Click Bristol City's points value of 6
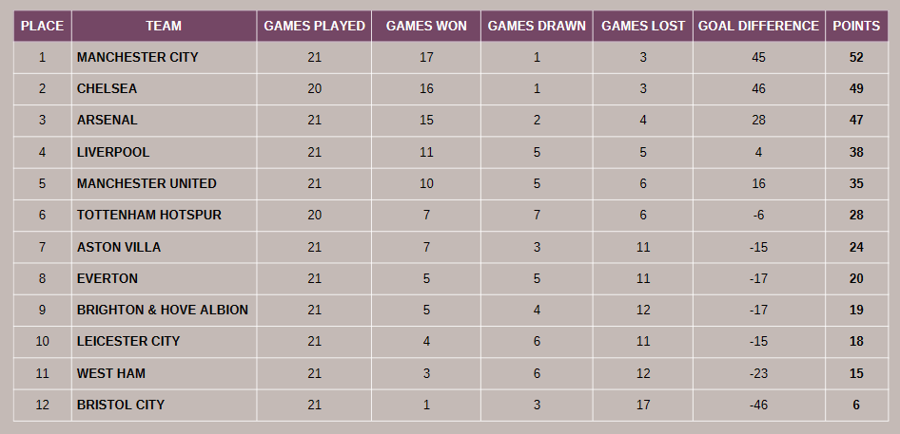The width and height of the screenshot is (900, 434). click(856, 405)
